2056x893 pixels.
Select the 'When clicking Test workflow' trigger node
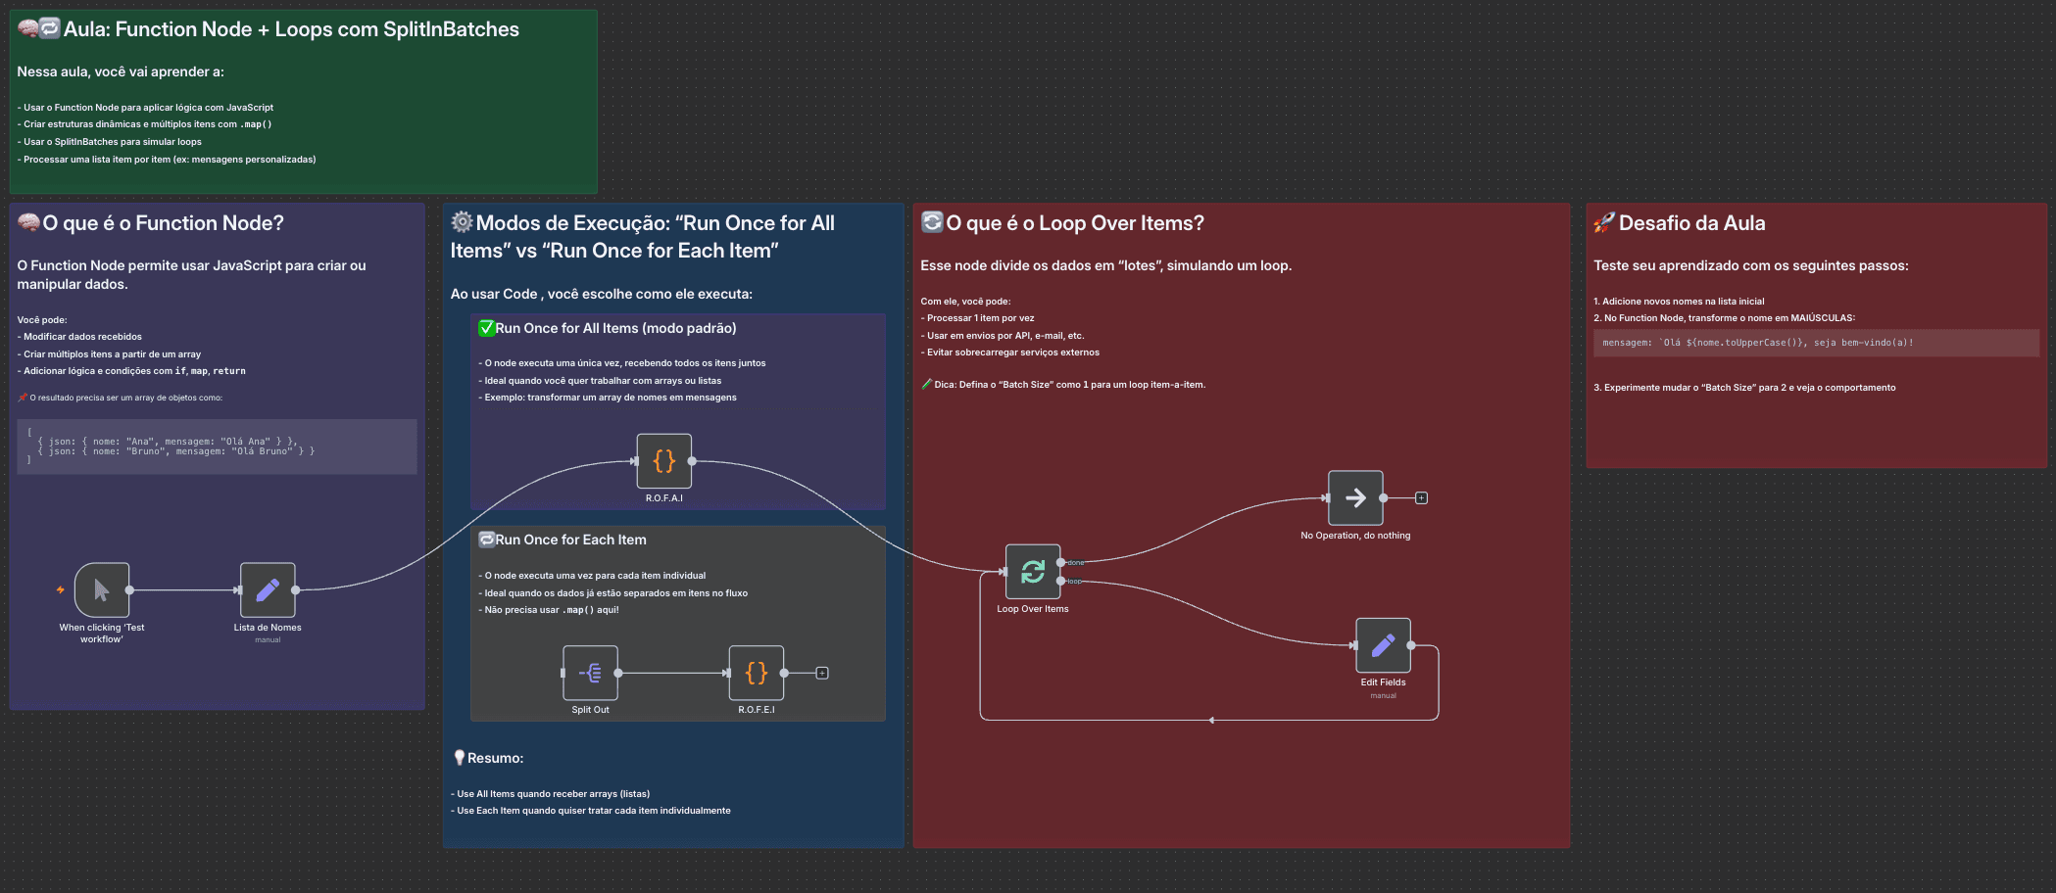click(x=102, y=589)
